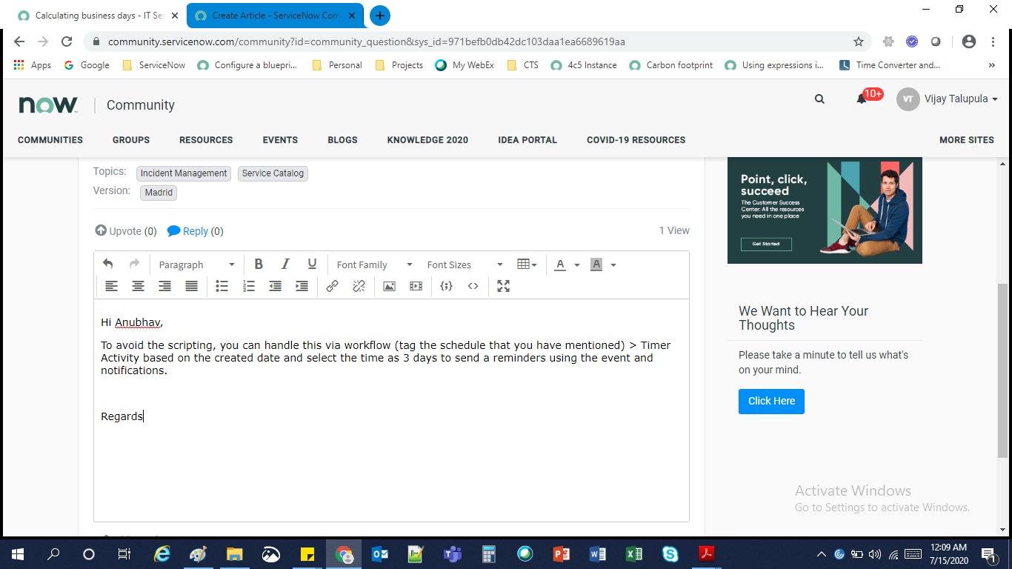Remove the hyperlink with the broken chain icon
Screen dimensions: 1012x569
359,286
